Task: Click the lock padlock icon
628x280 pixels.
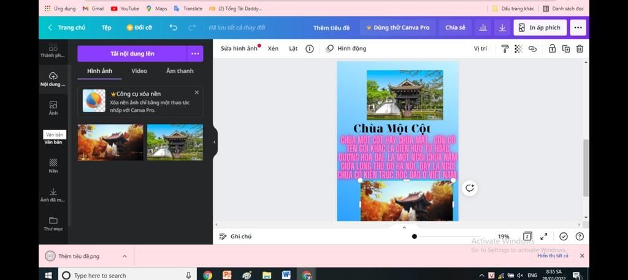Action: pos(552,49)
